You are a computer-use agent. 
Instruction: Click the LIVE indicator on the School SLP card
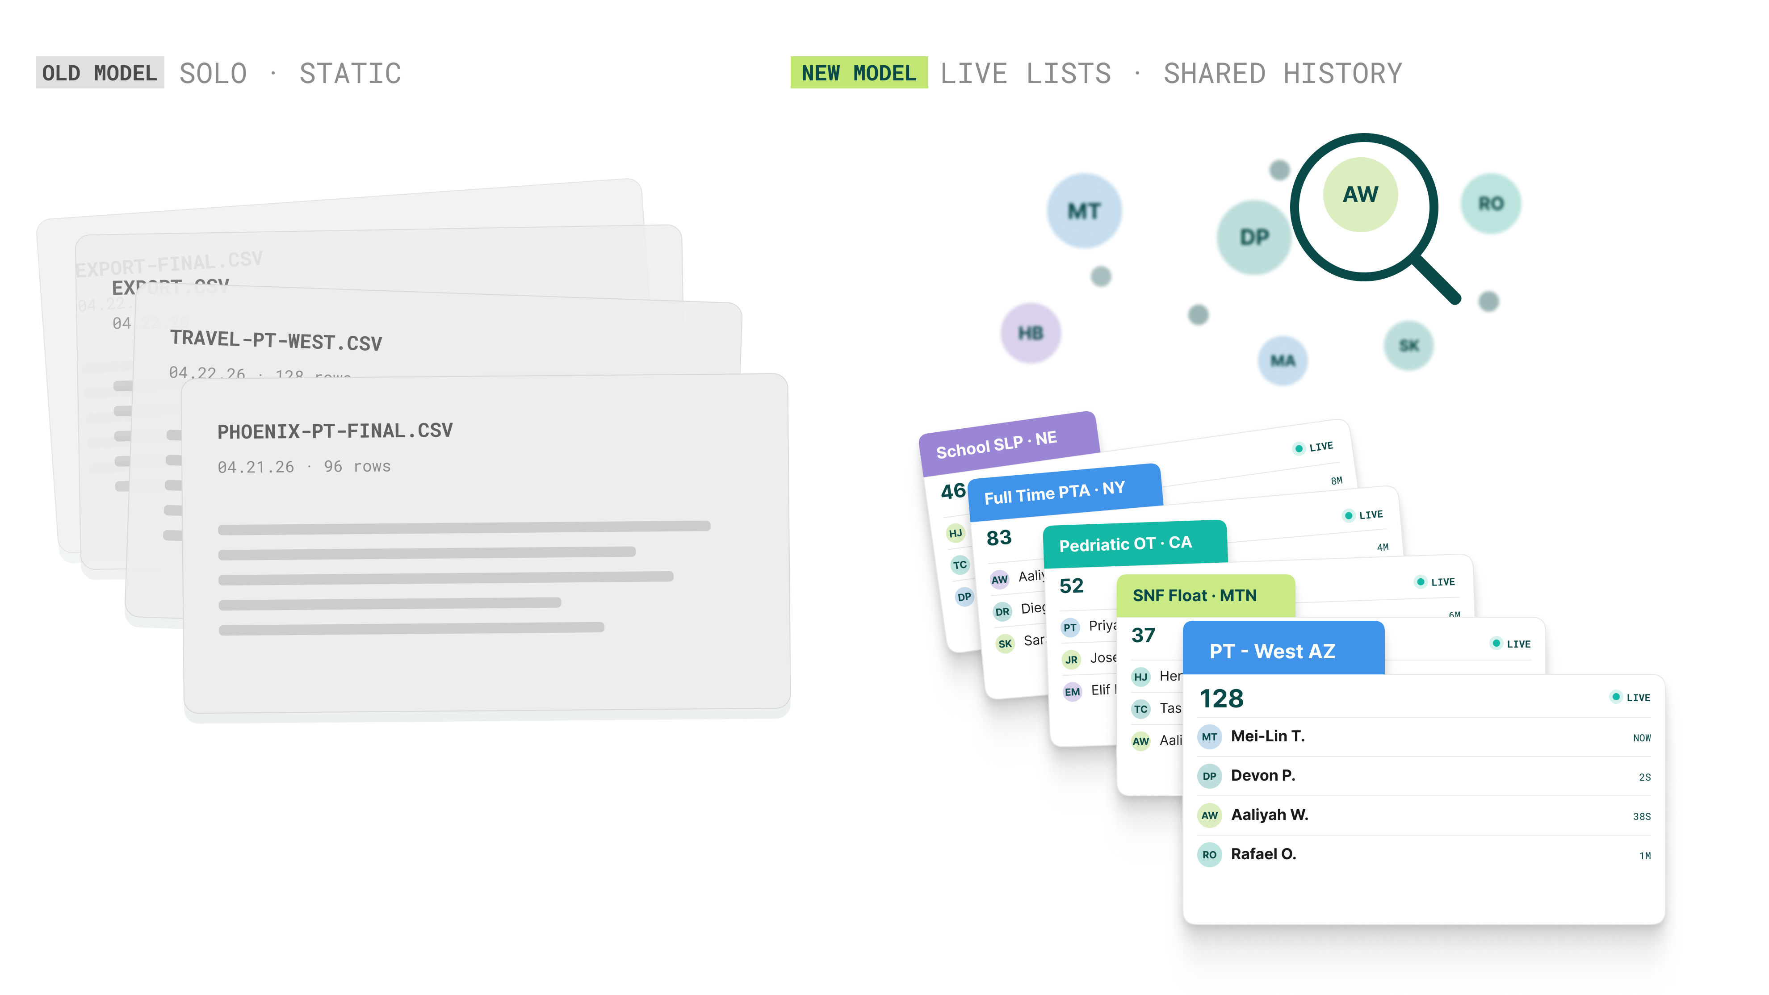click(x=1312, y=447)
